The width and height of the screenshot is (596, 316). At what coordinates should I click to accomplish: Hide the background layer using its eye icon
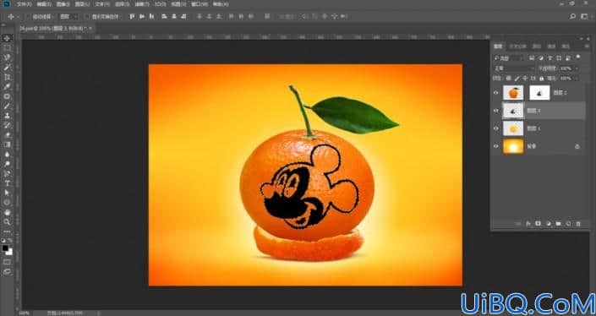(496, 146)
